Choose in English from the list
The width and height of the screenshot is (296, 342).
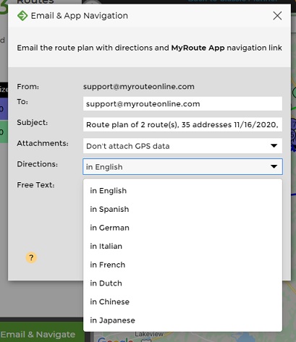pos(182,191)
